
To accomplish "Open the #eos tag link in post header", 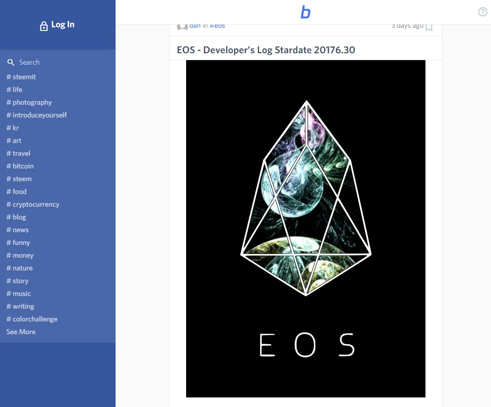I will (x=217, y=26).
